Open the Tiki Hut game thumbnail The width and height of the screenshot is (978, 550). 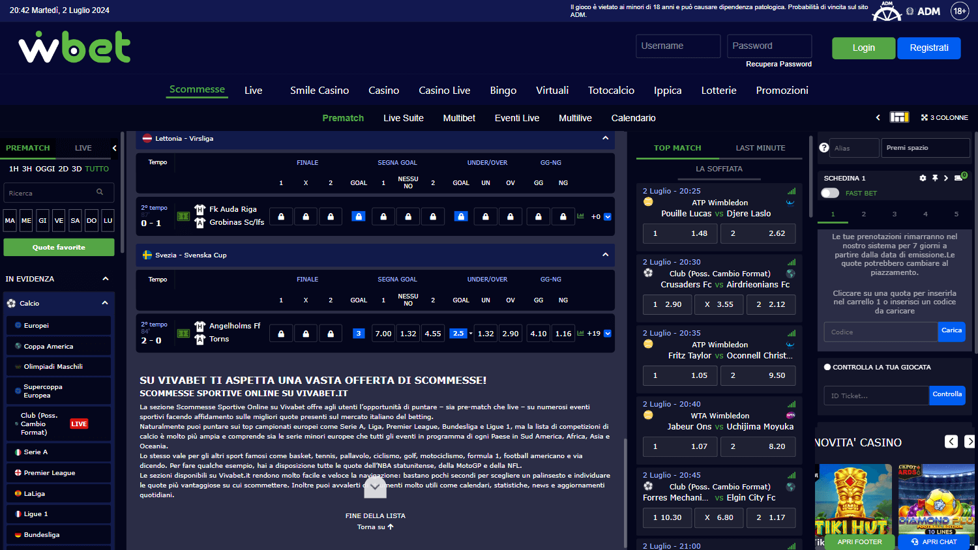(x=853, y=499)
